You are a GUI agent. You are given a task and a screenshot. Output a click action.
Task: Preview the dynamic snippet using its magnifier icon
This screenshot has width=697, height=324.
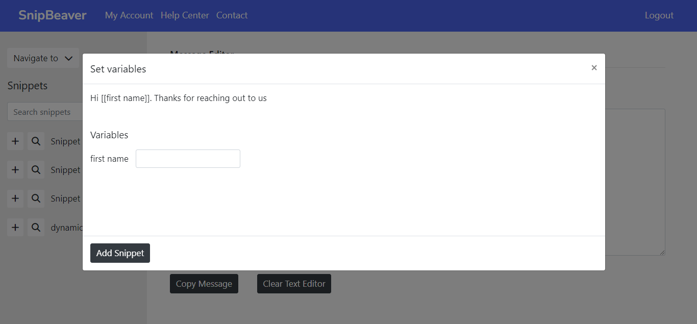tap(36, 228)
